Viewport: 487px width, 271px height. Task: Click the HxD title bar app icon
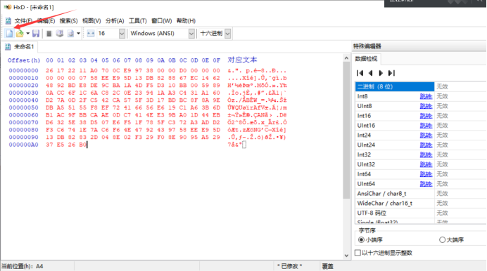pyautogui.click(x=8, y=7)
